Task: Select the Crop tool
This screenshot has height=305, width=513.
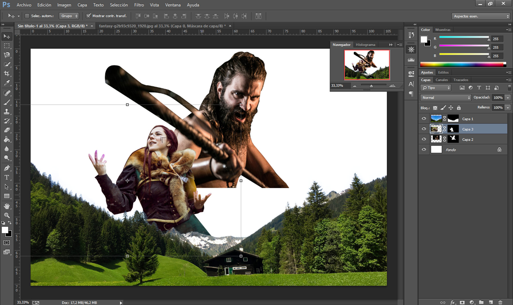Action: pos(7,74)
